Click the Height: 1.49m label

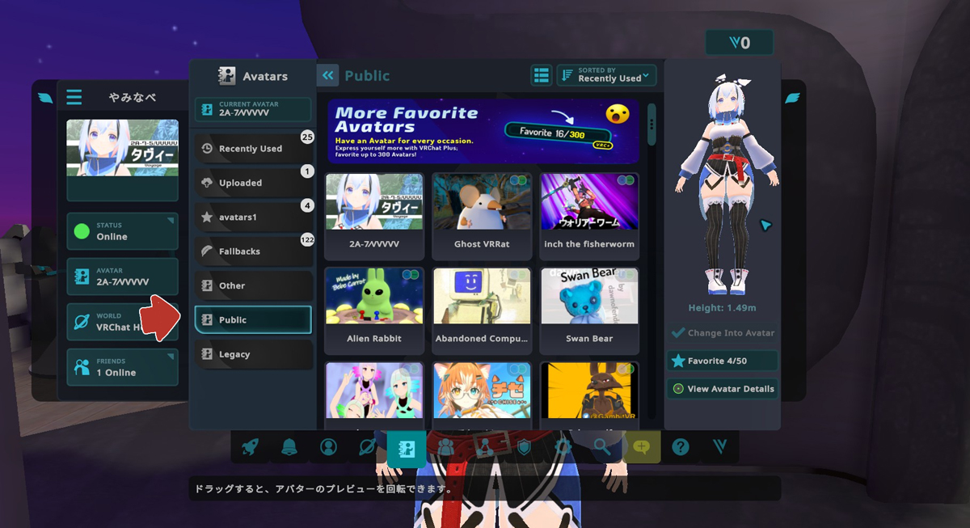pyautogui.click(x=723, y=308)
